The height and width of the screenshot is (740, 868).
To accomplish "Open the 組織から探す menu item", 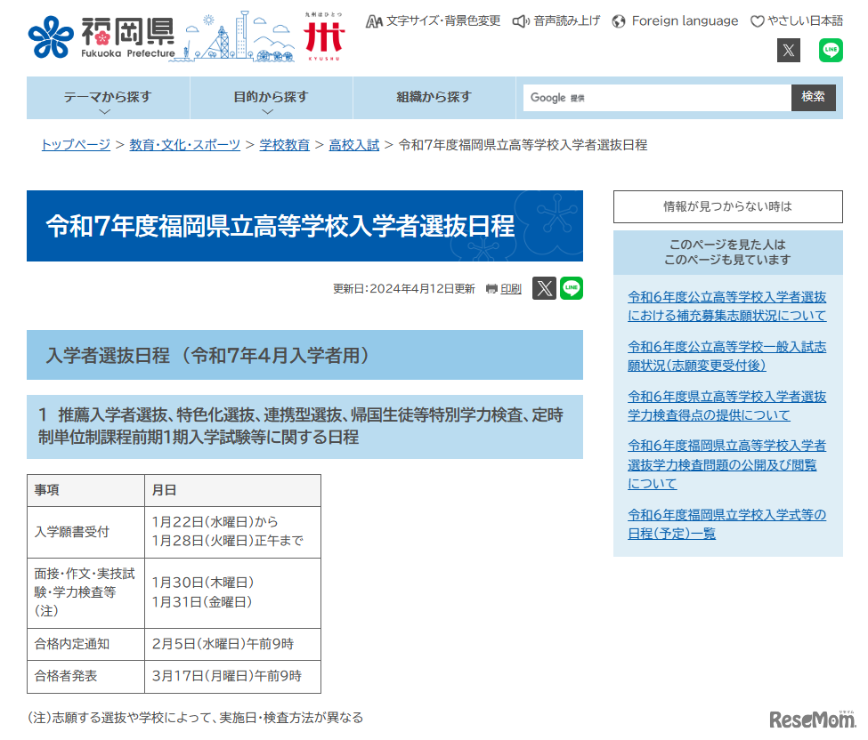I will (x=434, y=97).
